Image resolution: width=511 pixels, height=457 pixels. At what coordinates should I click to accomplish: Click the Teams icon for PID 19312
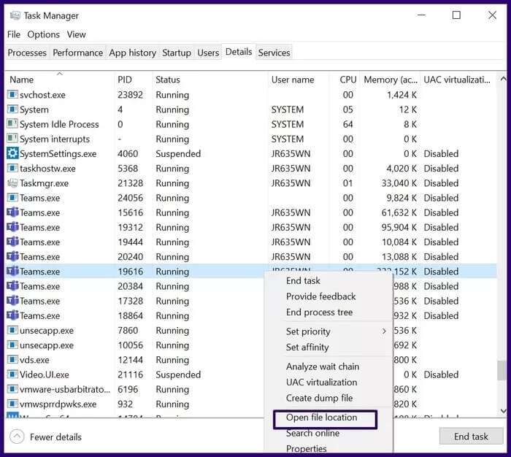[12, 227]
